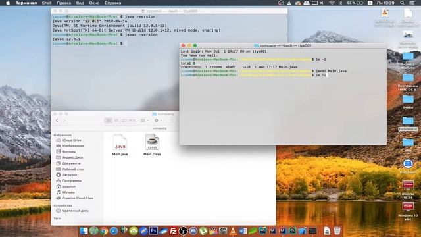Click the battery 92% indicator
421x237 pixels.
tap(355, 3)
